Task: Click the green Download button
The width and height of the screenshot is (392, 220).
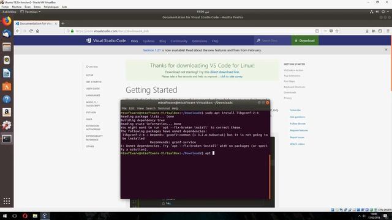Action: click(305, 40)
